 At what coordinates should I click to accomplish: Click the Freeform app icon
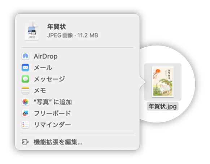click(25, 113)
